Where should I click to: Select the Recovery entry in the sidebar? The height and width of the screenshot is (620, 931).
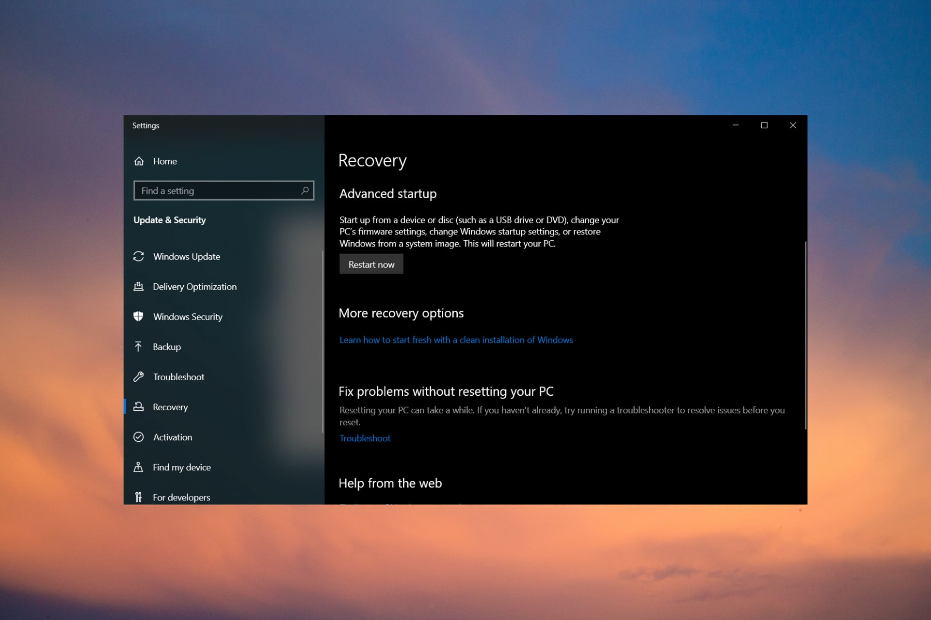(170, 407)
